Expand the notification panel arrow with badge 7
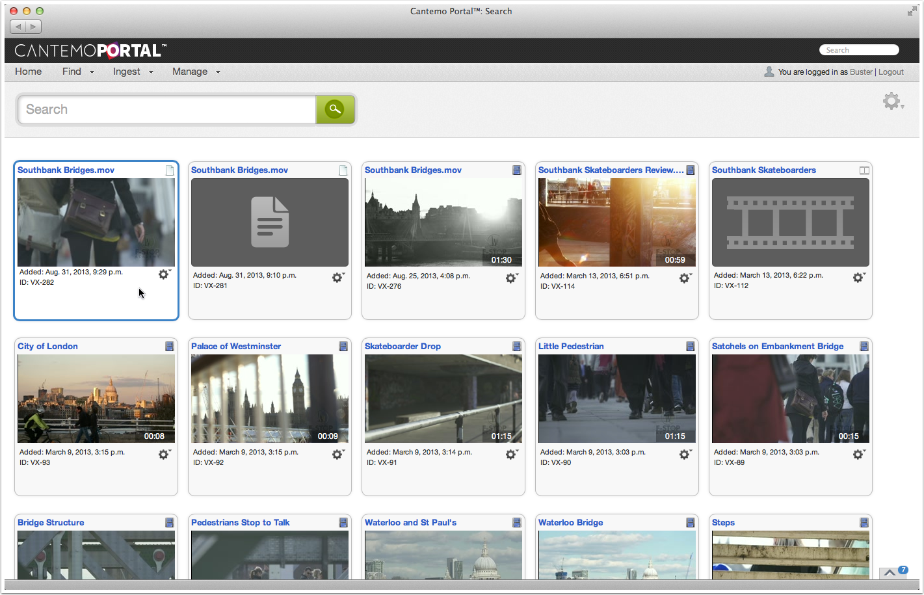Screen dimensions: 924x595 click(x=890, y=573)
